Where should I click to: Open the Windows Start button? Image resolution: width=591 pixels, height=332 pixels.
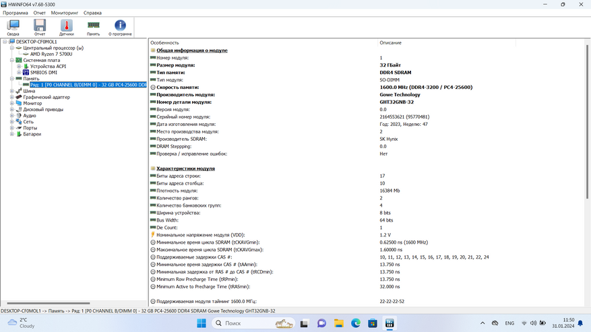coord(201,323)
